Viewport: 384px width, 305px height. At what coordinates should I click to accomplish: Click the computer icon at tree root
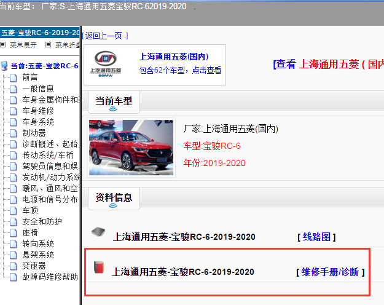point(4,66)
